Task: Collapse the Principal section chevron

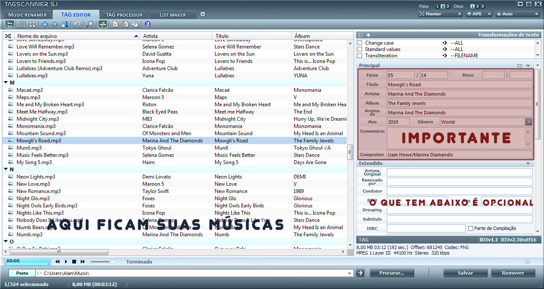Action: [528, 65]
